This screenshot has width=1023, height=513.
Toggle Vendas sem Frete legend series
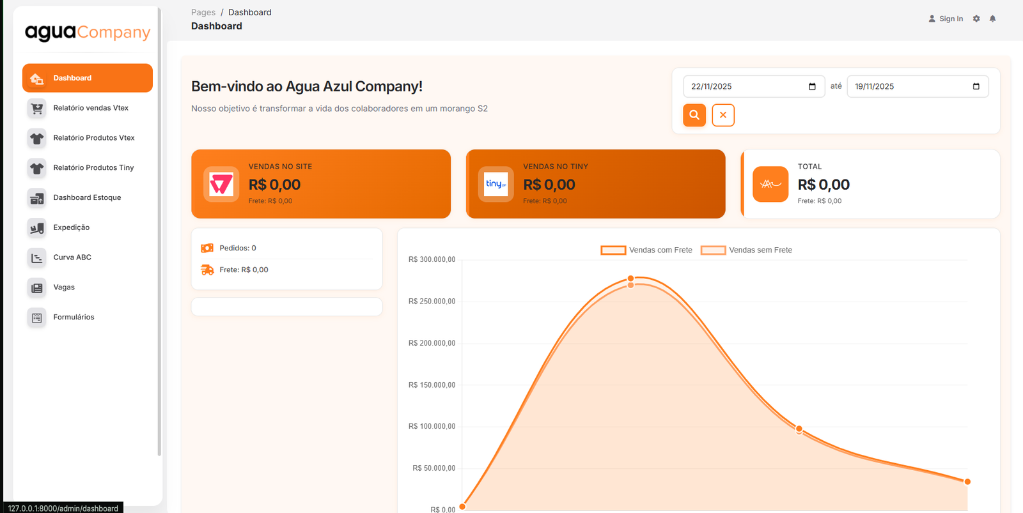(x=746, y=250)
